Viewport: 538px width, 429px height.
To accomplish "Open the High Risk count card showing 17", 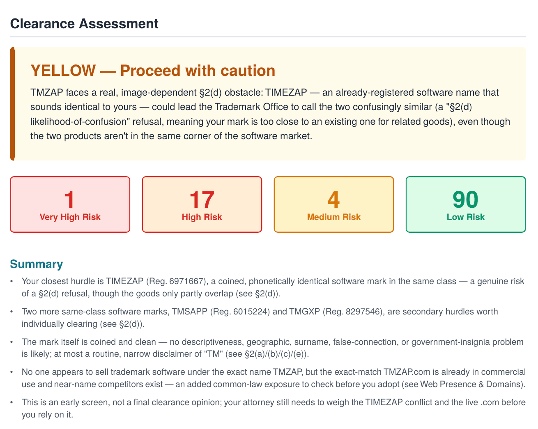I will coord(202,204).
